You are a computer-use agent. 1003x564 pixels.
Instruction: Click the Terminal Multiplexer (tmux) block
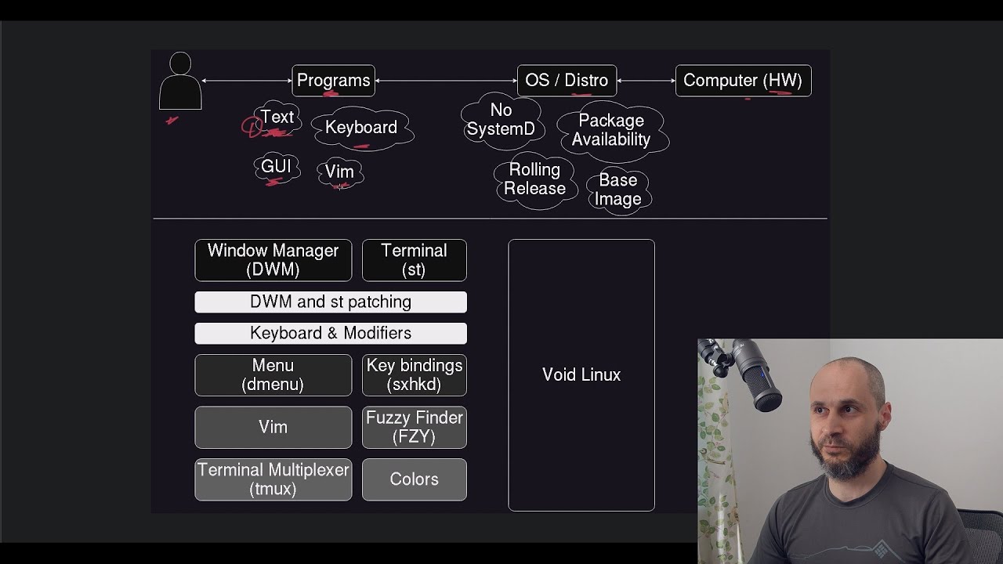[273, 479]
